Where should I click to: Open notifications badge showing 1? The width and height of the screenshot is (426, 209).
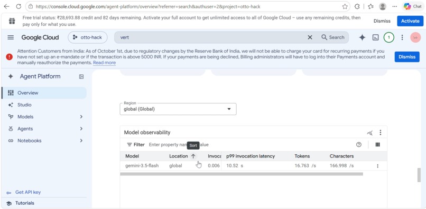coord(389,37)
